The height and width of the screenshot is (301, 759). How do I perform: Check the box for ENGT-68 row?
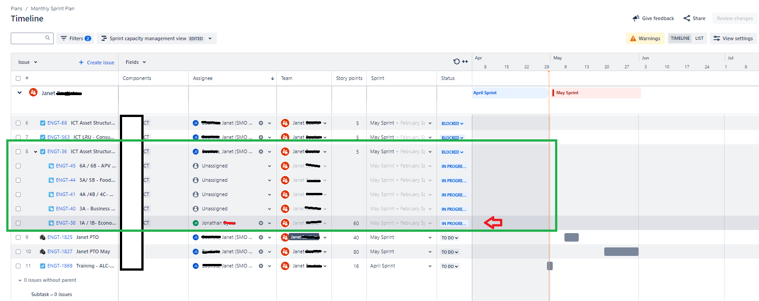click(18, 123)
